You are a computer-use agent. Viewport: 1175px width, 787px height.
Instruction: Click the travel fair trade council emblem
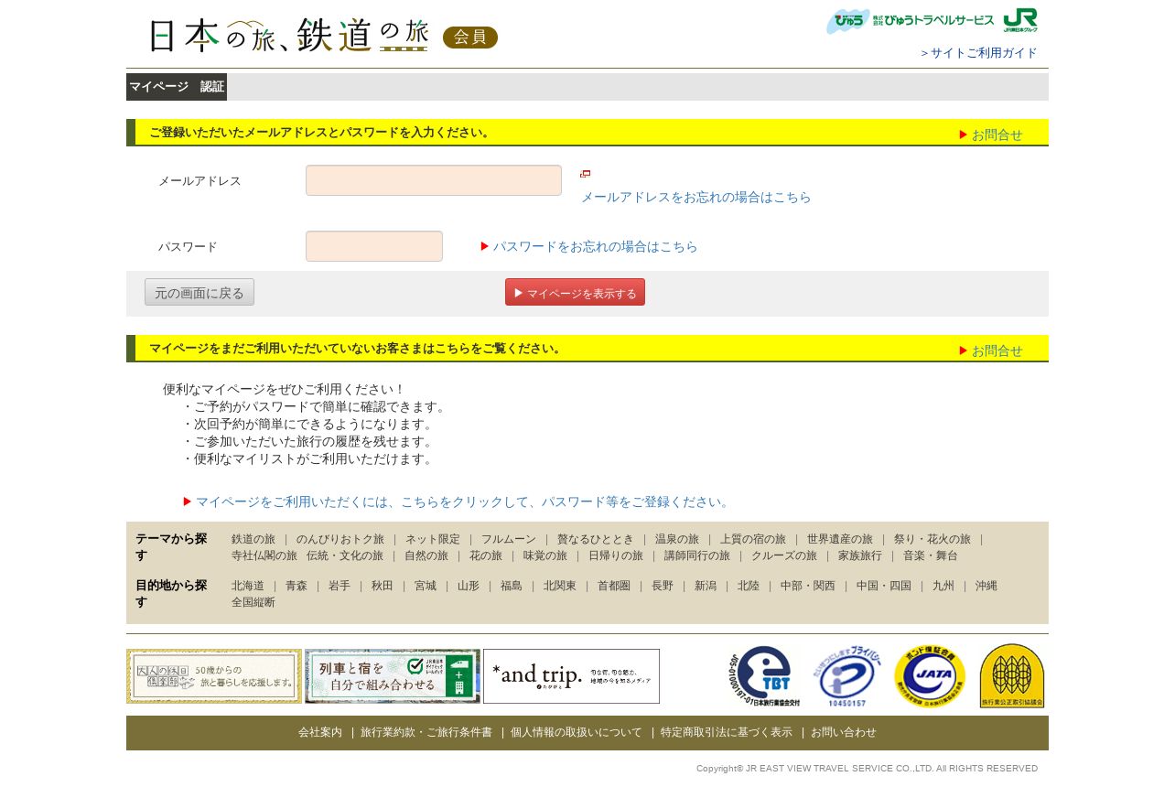pyautogui.click(x=1012, y=676)
